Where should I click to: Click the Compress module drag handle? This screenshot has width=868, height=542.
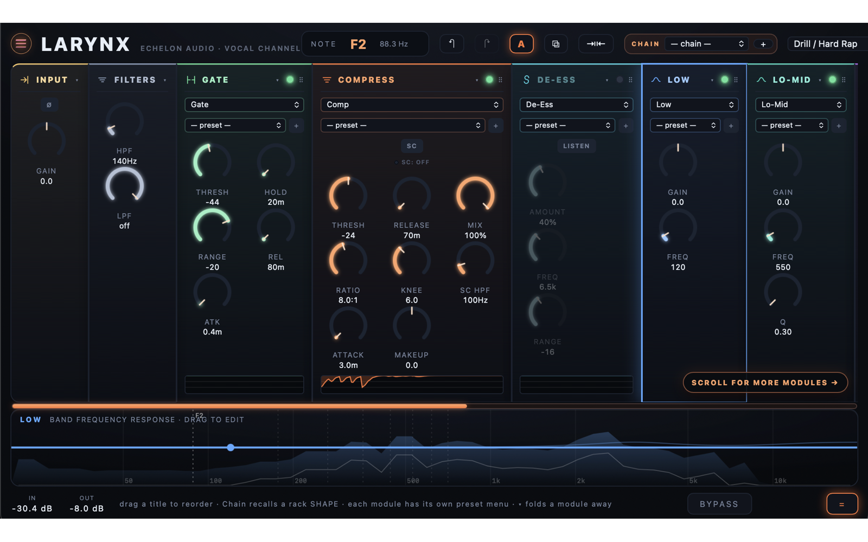500,80
